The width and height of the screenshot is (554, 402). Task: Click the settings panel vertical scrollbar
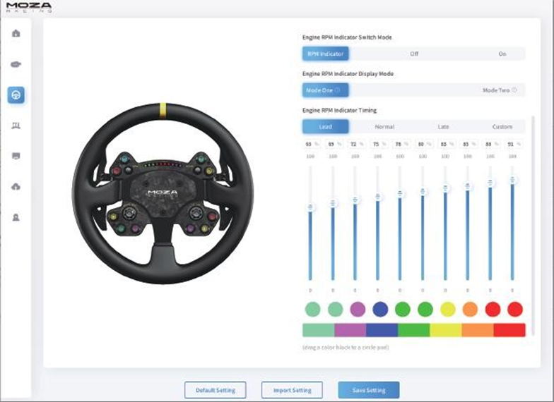pyautogui.click(x=533, y=225)
